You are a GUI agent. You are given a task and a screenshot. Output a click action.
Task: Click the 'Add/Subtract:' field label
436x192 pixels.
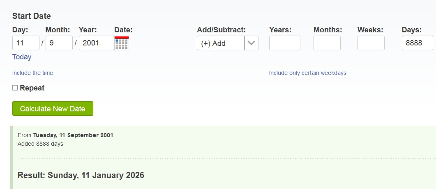tap(221, 29)
